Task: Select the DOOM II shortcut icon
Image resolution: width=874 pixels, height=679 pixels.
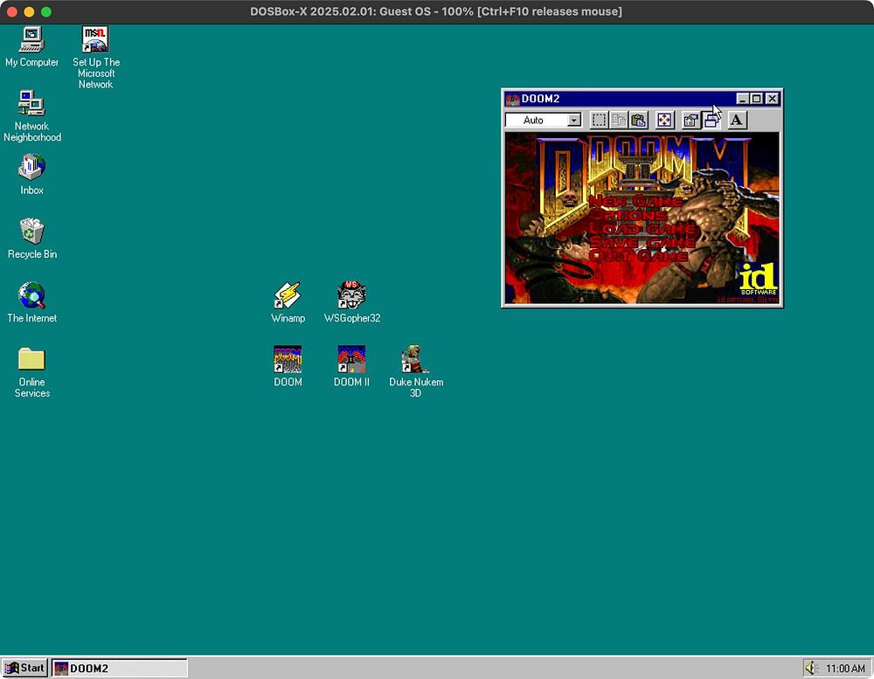Action: pyautogui.click(x=351, y=366)
